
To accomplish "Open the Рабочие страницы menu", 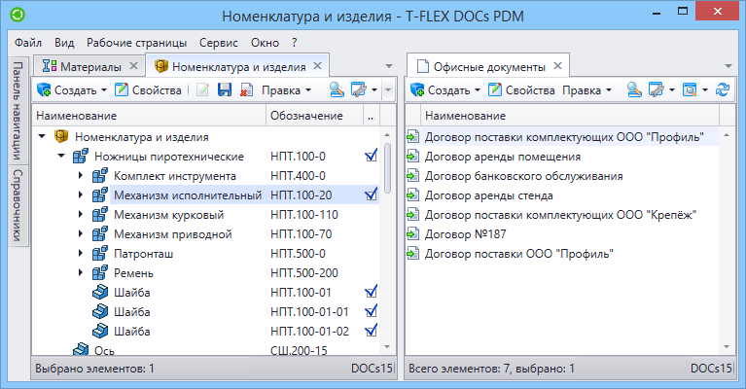I will tap(136, 43).
